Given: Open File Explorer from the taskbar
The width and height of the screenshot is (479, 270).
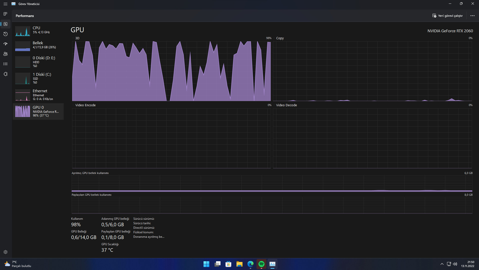Looking at the screenshot, I should [239, 264].
